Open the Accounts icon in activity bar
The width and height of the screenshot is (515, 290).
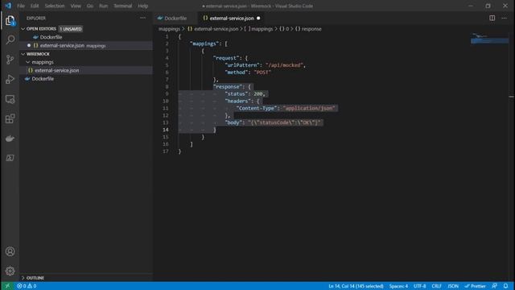(10, 251)
